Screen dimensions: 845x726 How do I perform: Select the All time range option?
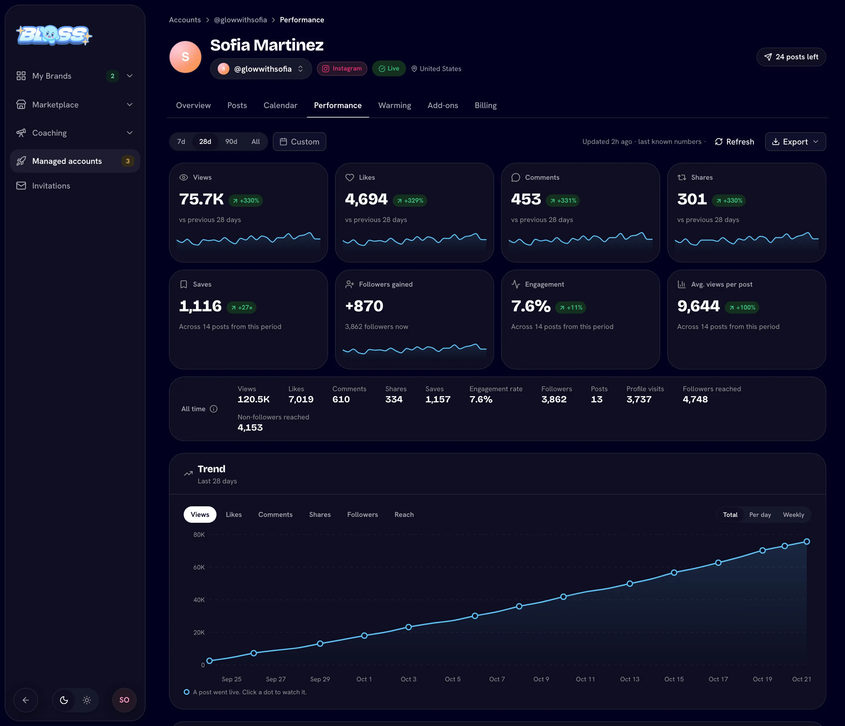pos(256,142)
